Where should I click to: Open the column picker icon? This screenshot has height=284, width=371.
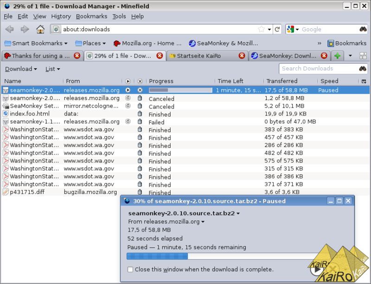[x=364, y=81]
